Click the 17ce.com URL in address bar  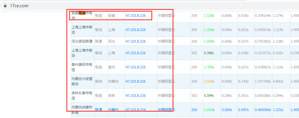pos(19,6)
